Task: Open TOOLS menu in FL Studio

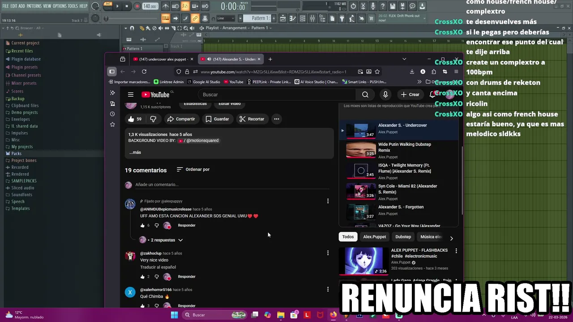Action: [73, 6]
